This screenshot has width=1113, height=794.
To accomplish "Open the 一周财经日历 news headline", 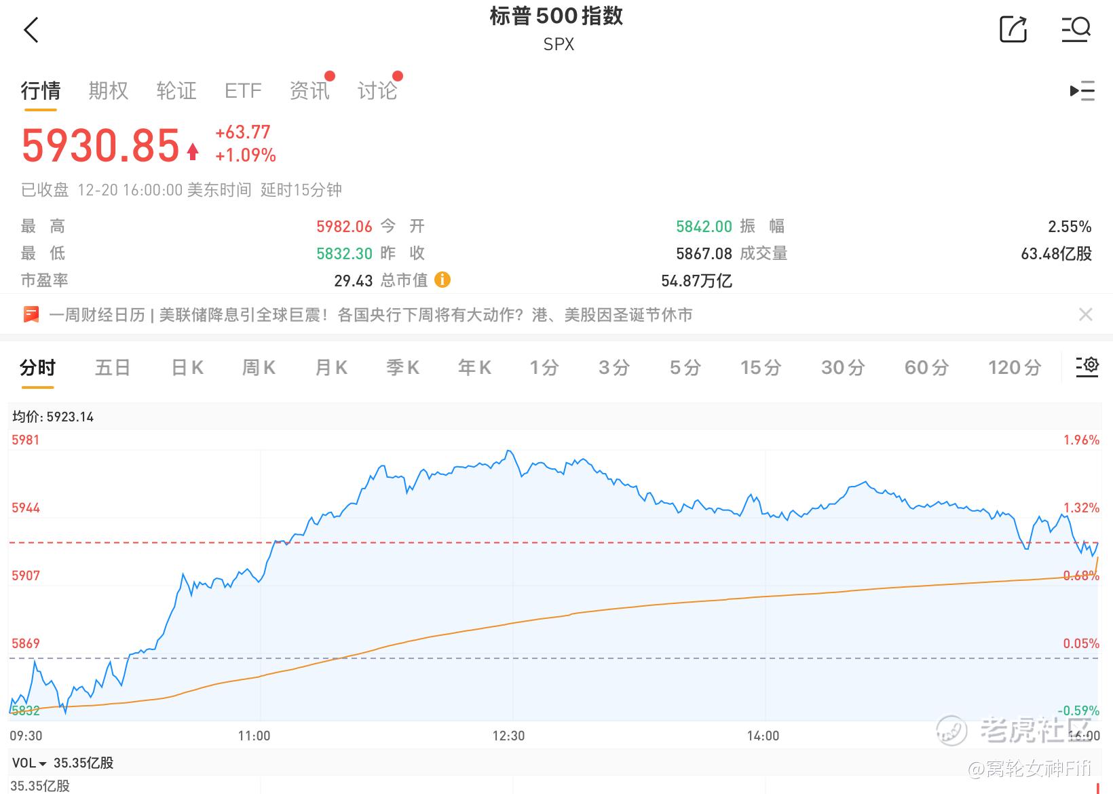I will [x=371, y=315].
